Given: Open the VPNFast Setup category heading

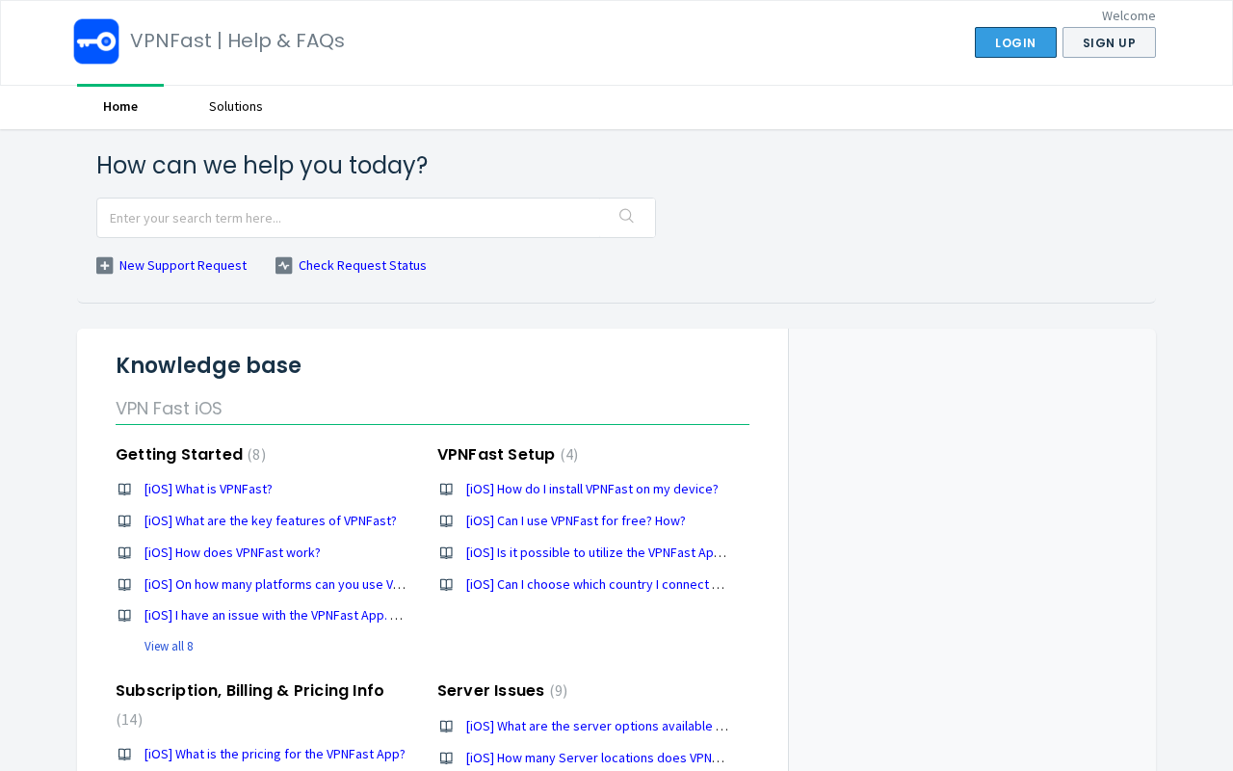Looking at the screenshot, I should coord(496,455).
